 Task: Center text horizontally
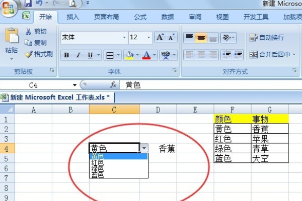201,55
